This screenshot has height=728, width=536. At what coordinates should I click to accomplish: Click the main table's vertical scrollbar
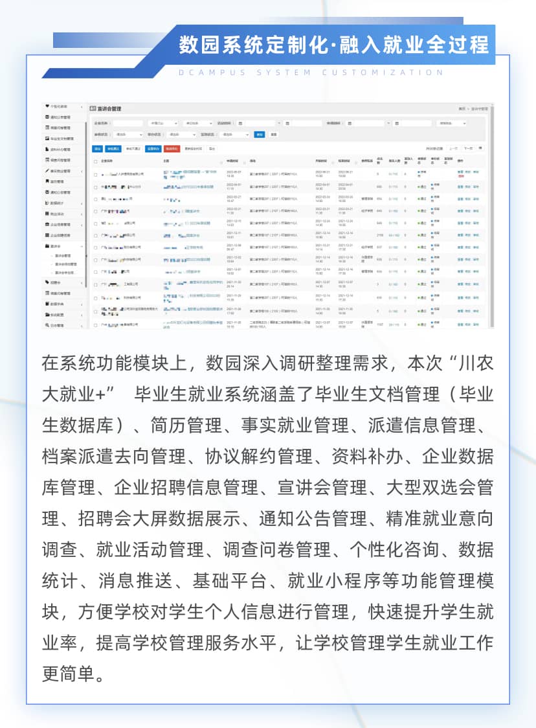click(492, 216)
